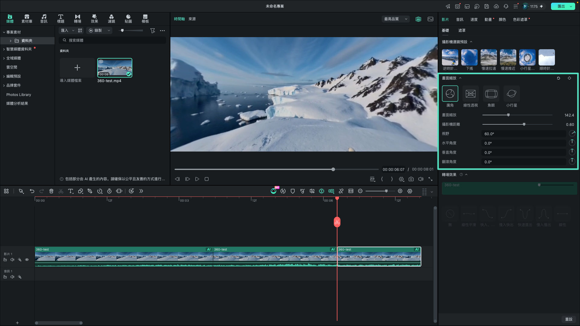Open the 轉場 transitions panel
This screenshot has width=580, height=326.
coord(78,19)
